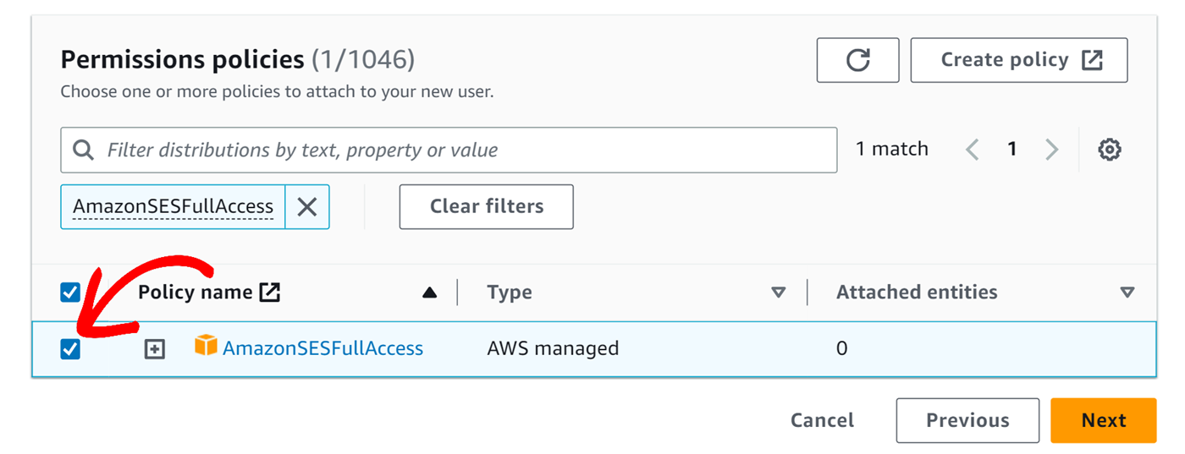This screenshot has height=454, width=1185.
Task: Expand the AmazonSESFullAccess policy details
Action: point(154,348)
